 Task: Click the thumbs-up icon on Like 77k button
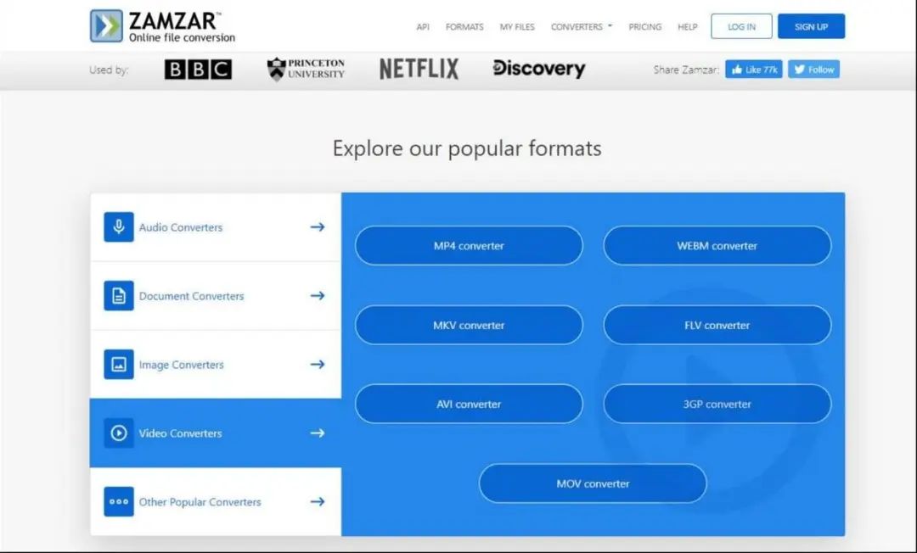[x=735, y=69]
